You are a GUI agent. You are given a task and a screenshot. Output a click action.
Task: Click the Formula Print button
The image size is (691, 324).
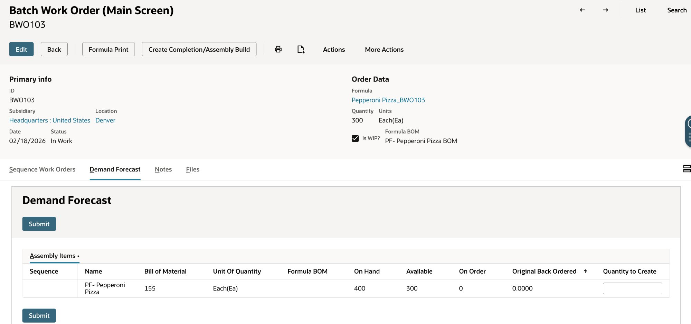coord(108,49)
